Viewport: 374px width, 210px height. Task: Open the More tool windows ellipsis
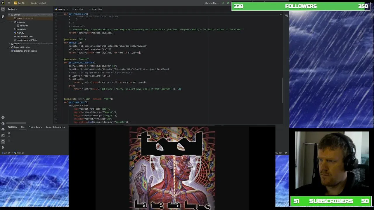click(3, 22)
